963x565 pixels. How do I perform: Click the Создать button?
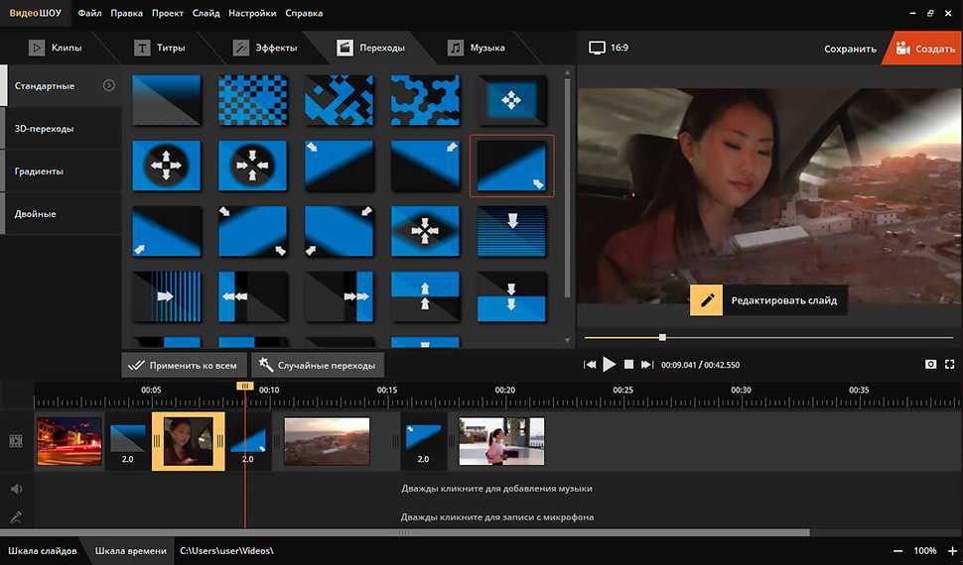coord(923,49)
